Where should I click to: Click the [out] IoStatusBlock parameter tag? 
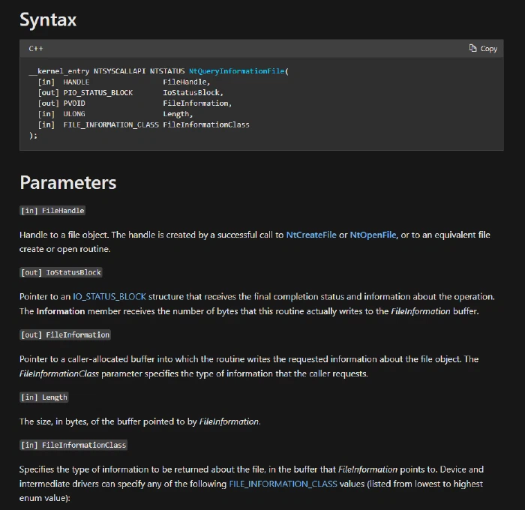coord(61,272)
